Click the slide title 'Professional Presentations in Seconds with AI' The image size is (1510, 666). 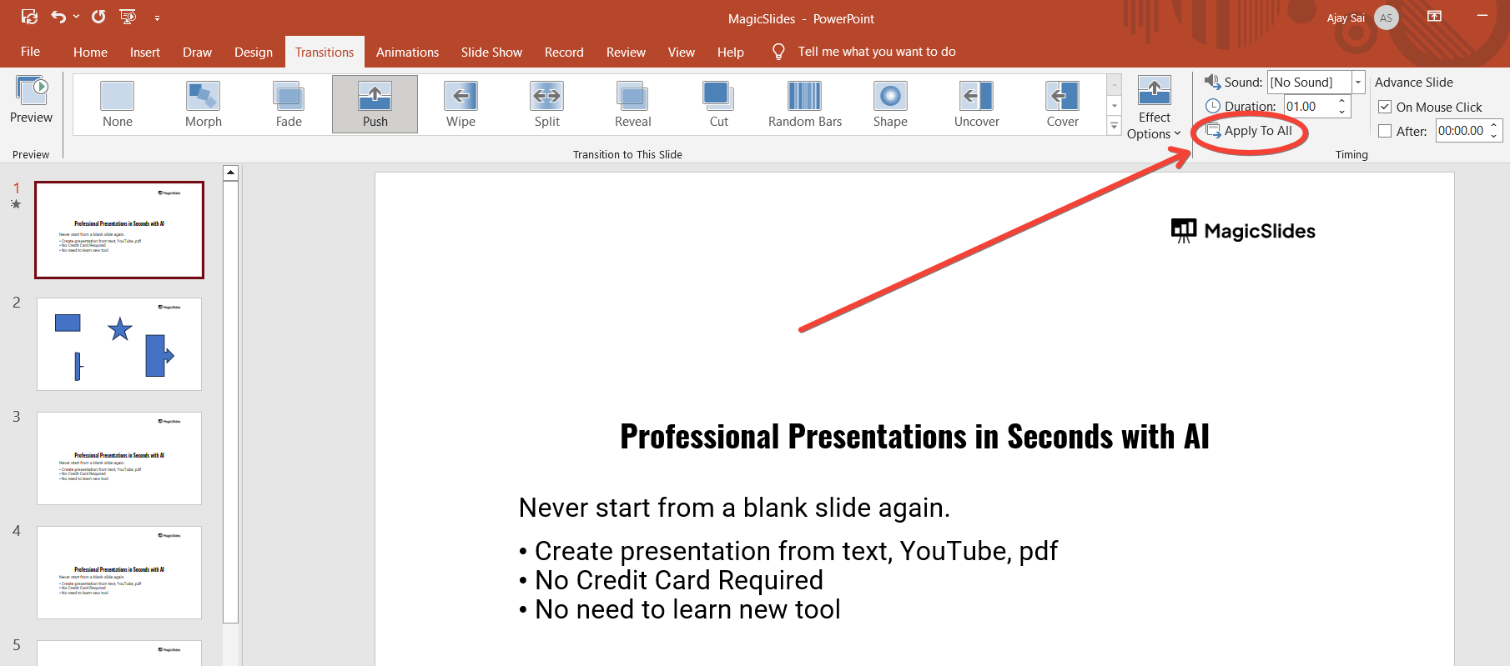(x=914, y=437)
